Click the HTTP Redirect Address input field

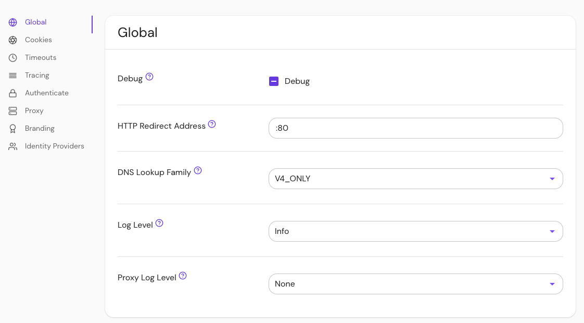416,128
